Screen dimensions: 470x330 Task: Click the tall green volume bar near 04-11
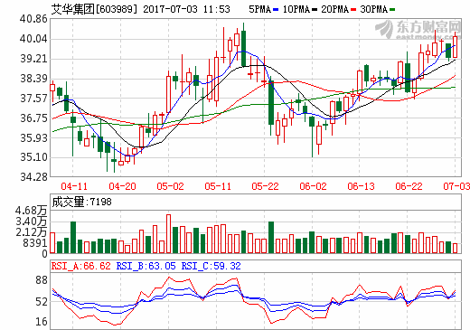[x=73, y=237]
